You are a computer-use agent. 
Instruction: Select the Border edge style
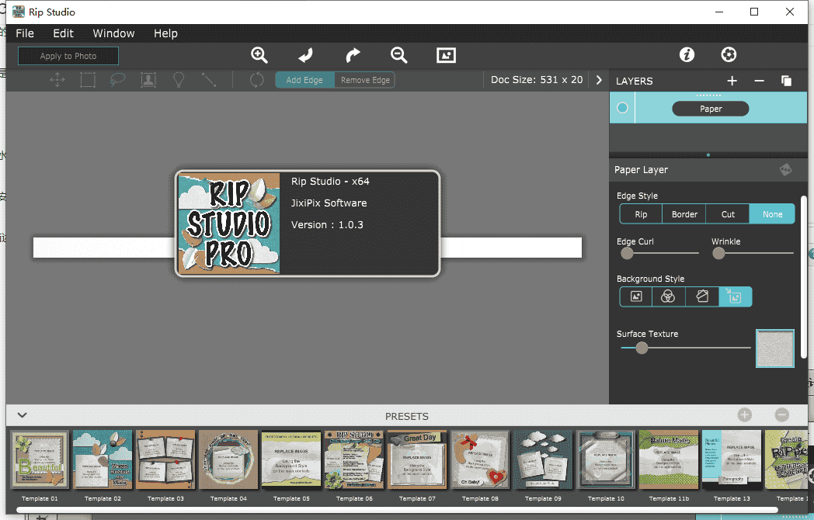684,214
